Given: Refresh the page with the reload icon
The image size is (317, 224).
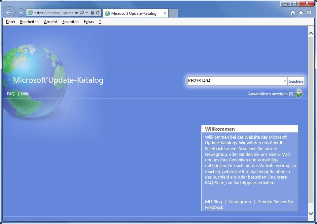Looking at the screenshot, I should 98,13.
